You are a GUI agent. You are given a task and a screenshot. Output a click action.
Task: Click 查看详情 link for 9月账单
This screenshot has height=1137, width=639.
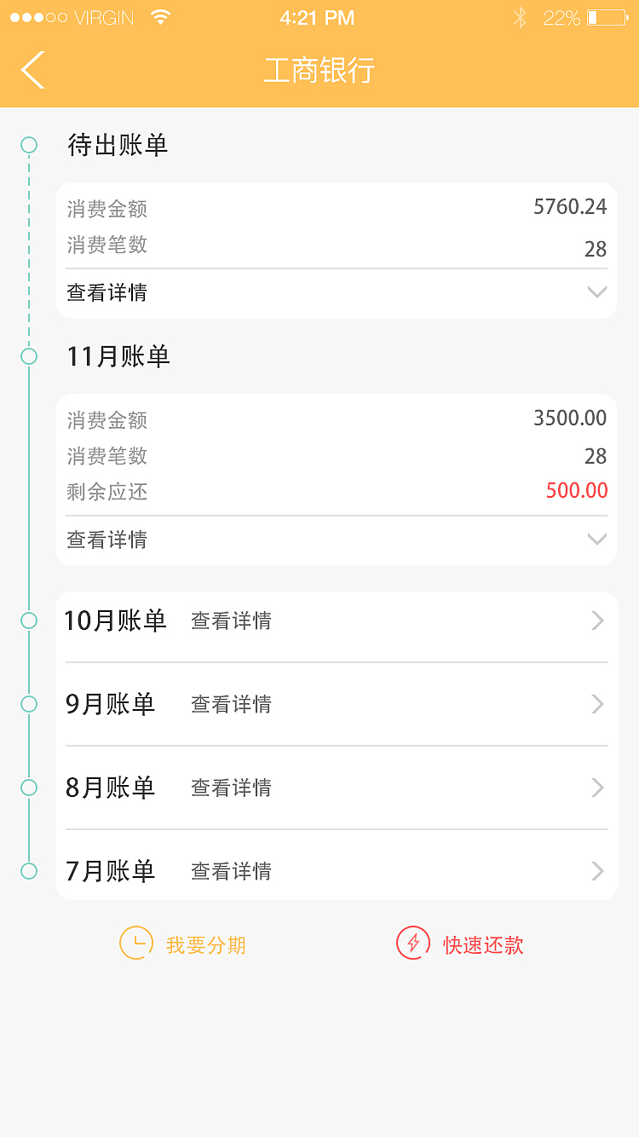click(x=231, y=704)
